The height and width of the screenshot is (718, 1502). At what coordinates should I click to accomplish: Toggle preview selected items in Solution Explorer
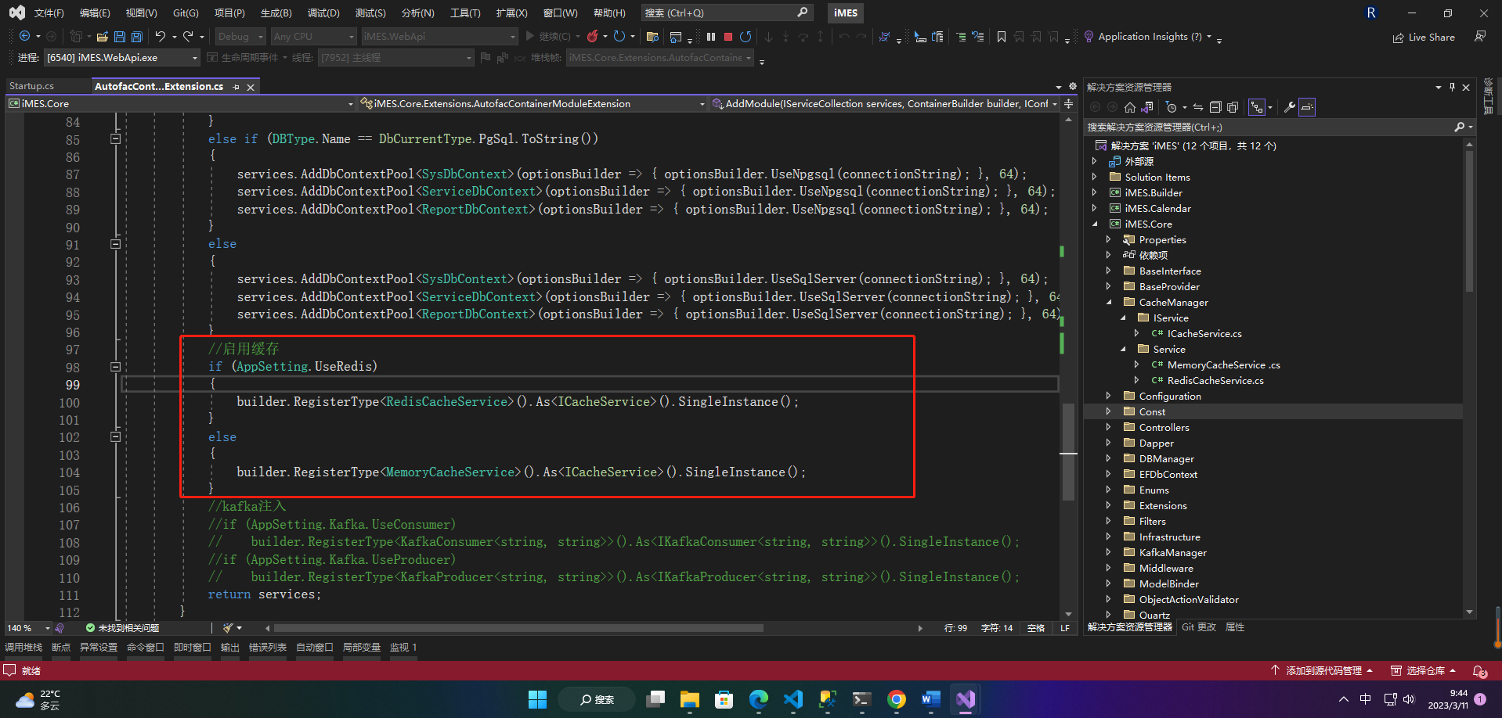(x=1306, y=107)
